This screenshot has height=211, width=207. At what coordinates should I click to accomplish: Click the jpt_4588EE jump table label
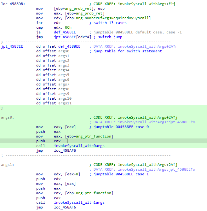pos(12,46)
